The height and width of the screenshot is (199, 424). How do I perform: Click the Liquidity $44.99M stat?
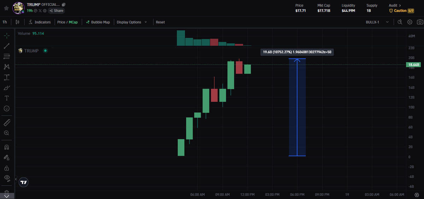[x=348, y=8]
